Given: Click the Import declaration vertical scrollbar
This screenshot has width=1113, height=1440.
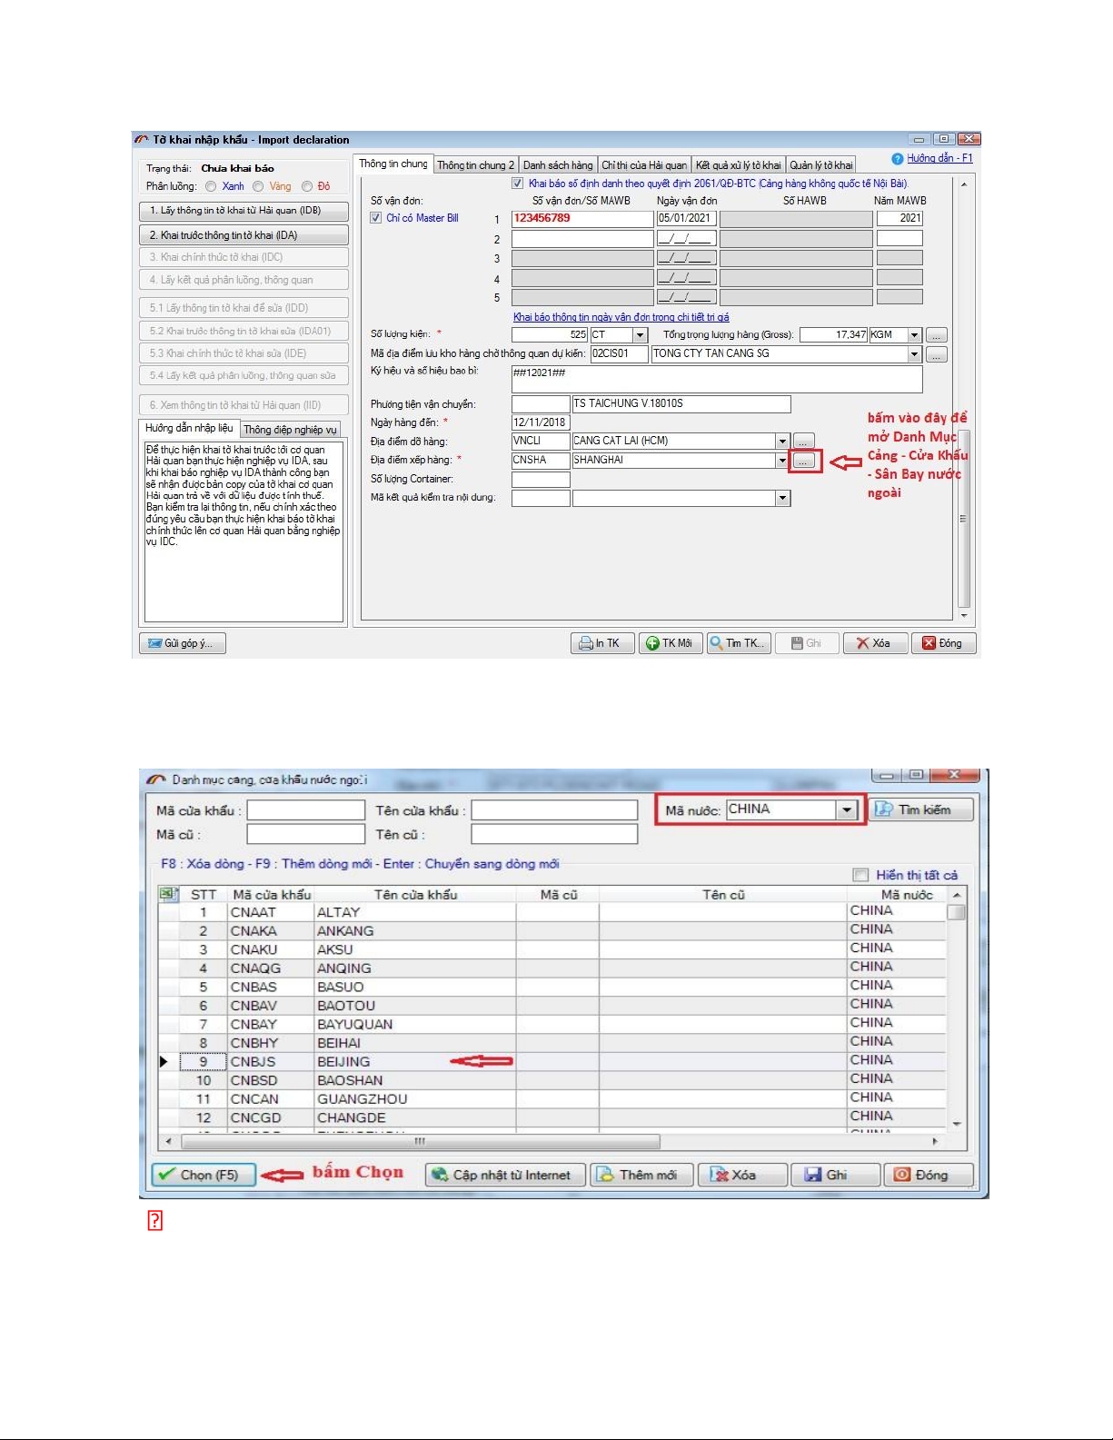Looking at the screenshot, I should pyautogui.click(x=964, y=400).
